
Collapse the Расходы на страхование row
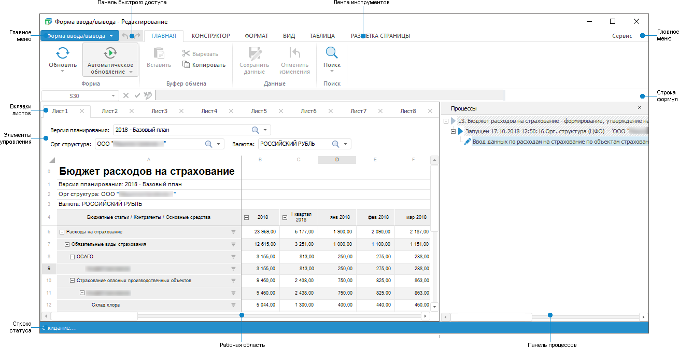pyautogui.click(x=61, y=232)
